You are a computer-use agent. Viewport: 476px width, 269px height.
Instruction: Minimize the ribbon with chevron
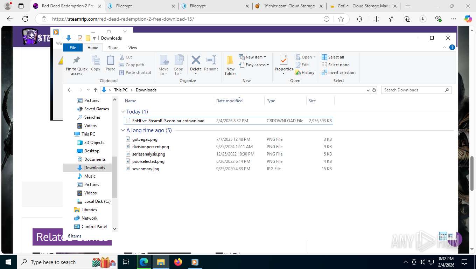(444, 47)
